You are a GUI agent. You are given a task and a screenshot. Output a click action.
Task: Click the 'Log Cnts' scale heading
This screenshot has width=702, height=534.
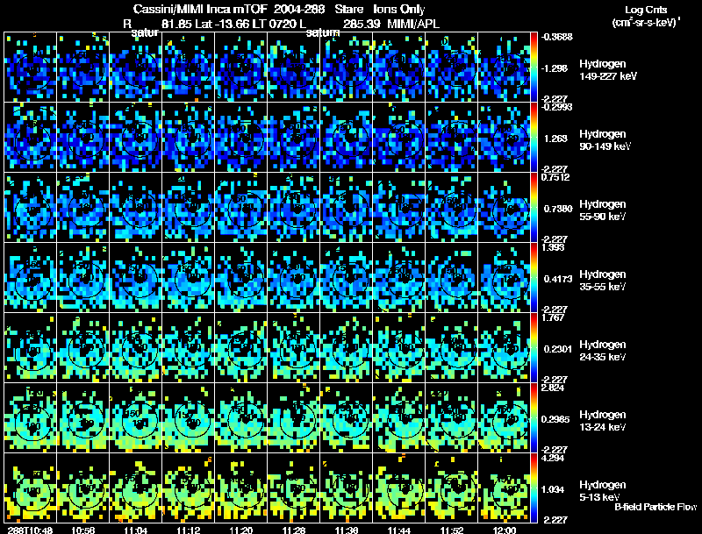click(x=646, y=10)
